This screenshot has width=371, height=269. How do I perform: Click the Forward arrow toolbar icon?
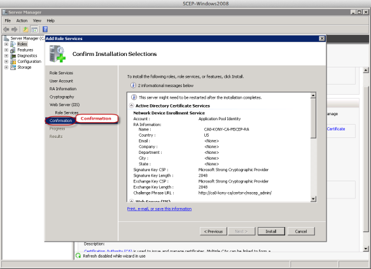coord(15,29)
